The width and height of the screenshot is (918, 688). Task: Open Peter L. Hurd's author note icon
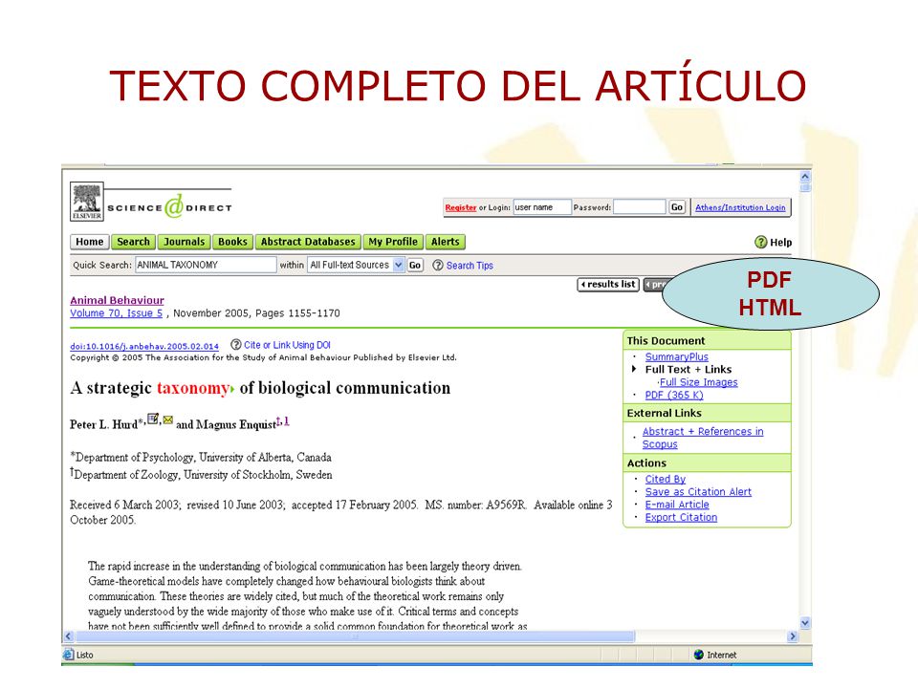[x=153, y=419]
